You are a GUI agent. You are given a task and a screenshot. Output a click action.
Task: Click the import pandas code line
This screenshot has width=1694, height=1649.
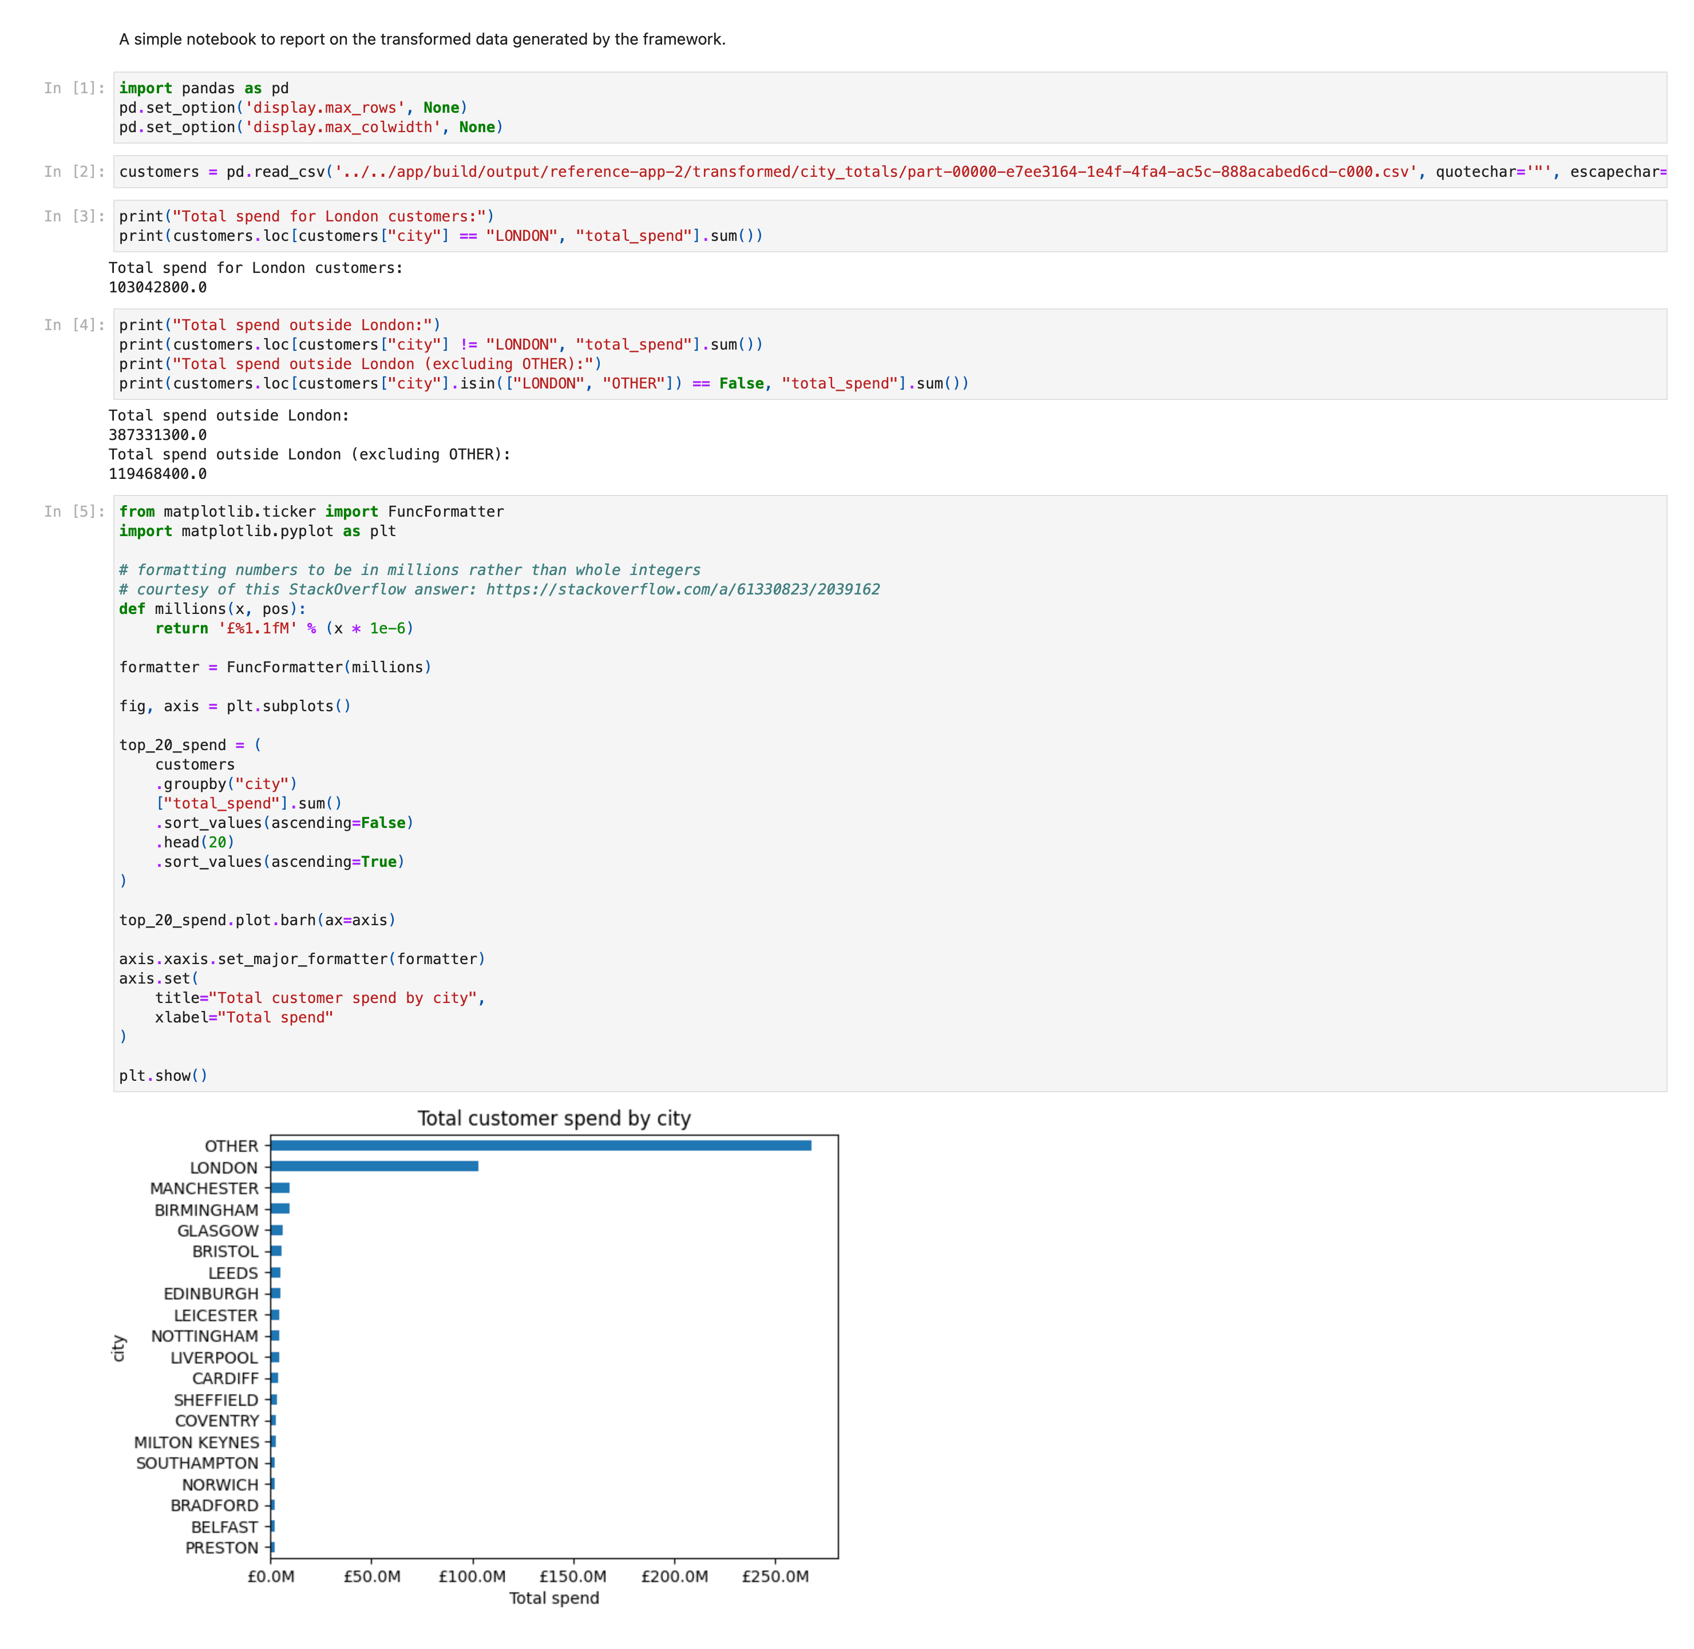coord(204,88)
